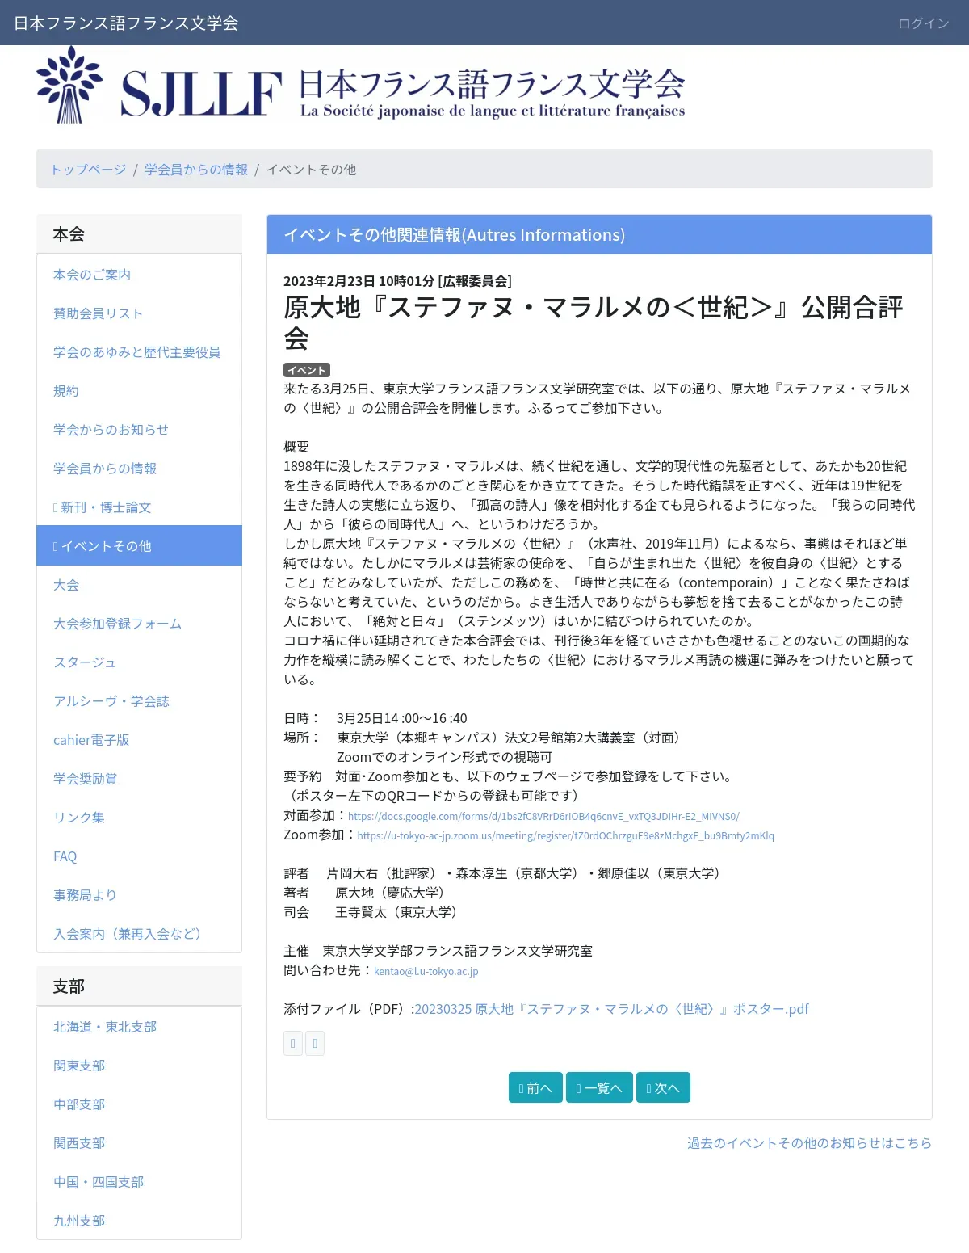Open the attached ポスター.pdf file link
The height and width of the screenshot is (1253, 969).
pyautogui.click(x=611, y=1009)
